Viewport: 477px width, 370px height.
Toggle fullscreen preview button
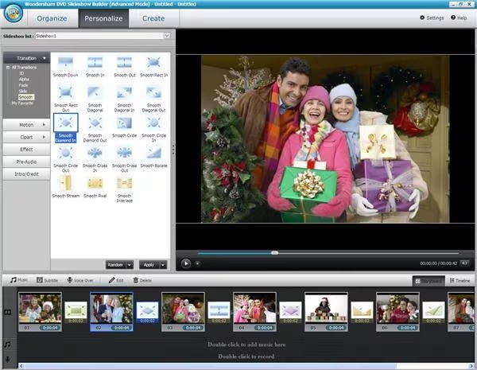(x=464, y=263)
